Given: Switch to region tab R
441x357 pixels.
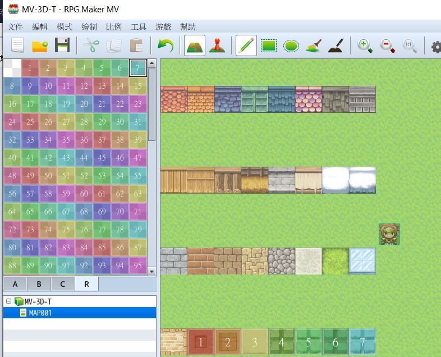Looking at the screenshot, I should click(86, 284).
